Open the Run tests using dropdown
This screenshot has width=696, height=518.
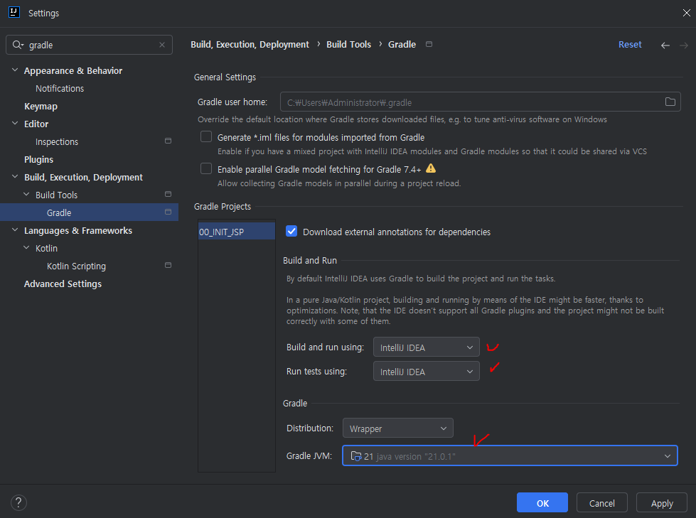tap(426, 371)
